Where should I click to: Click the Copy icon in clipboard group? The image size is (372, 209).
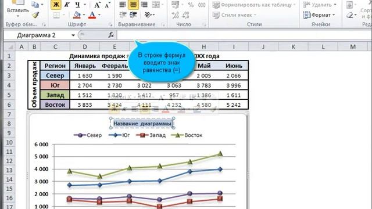pos(35,5)
